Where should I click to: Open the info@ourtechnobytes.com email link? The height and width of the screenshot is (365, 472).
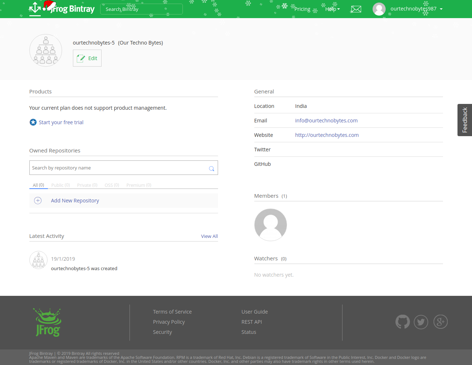[326, 121]
